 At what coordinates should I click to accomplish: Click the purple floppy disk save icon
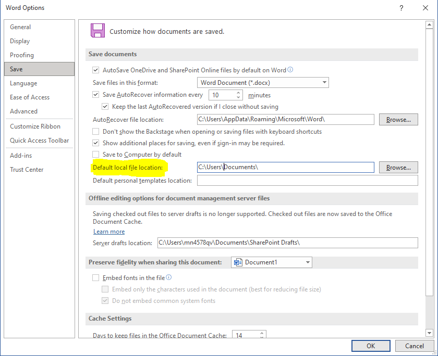98,31
